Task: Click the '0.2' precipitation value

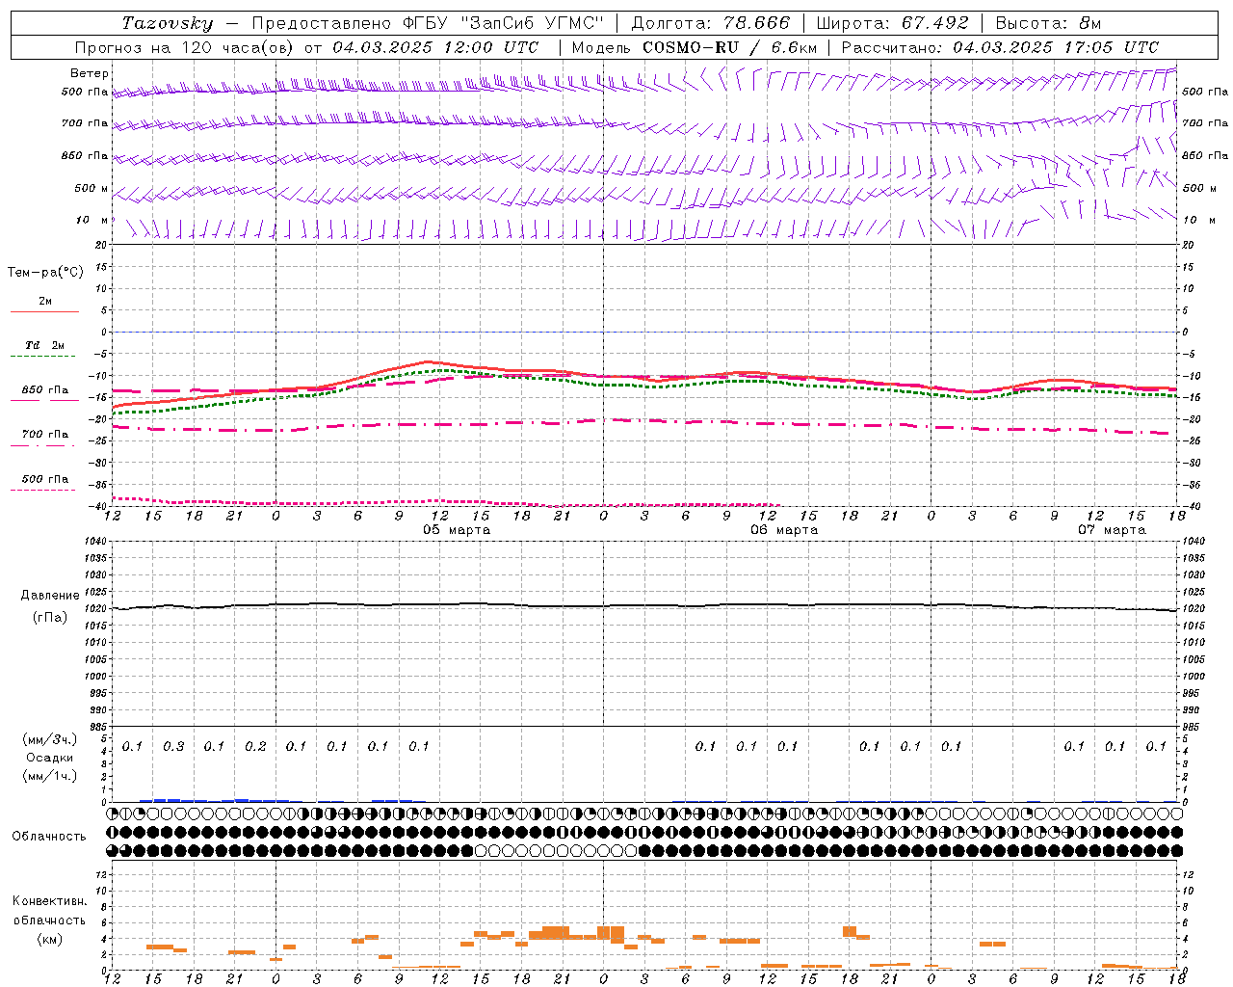Action: click(255, 746)
